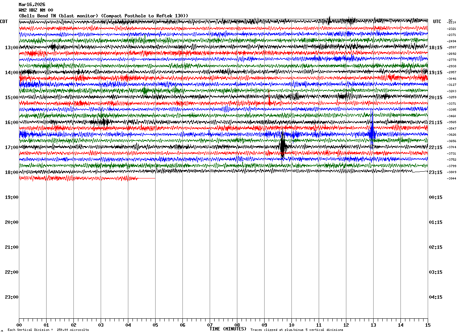This screenshot has height=335, width=458.
Task: Click the CDT time zone label
Action: pos(4,22)
